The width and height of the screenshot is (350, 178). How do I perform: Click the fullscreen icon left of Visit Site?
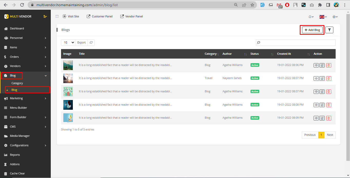click(57, 16)
